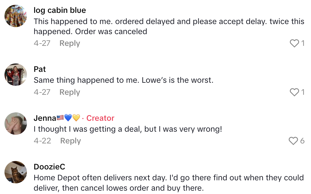
Task: Tap the heart on Pat's comment
Action: (294, 92)
